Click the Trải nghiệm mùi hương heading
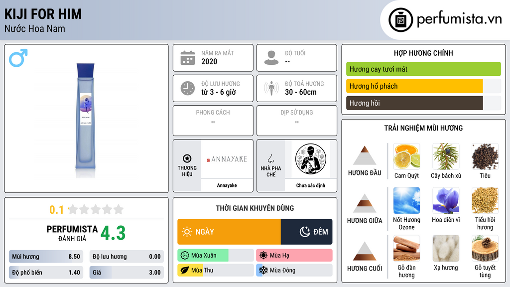 [x=423, y=128]
